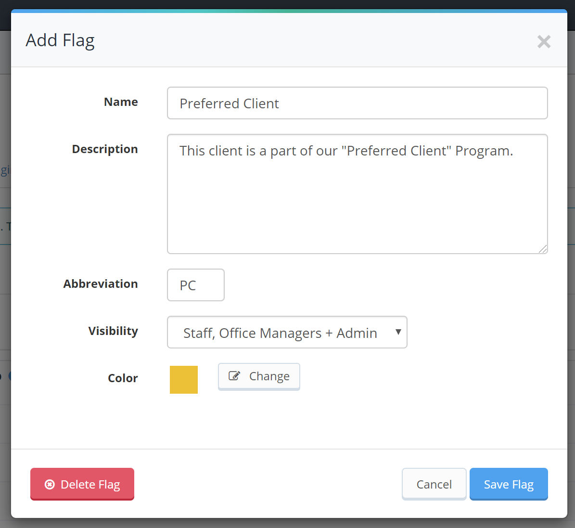This screenshot has height=528, width=575.
Task: Open the Visibility dropdown
Action: [287, 332]
